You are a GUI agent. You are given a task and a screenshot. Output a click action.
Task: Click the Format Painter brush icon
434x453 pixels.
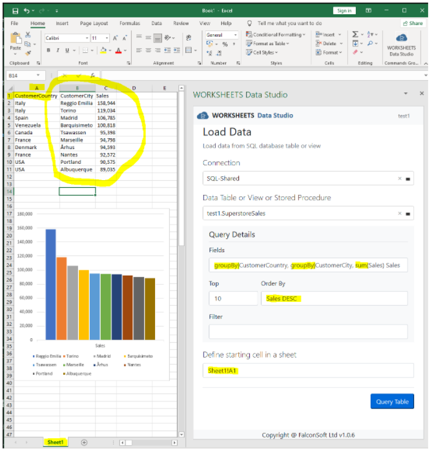point(28,53)
